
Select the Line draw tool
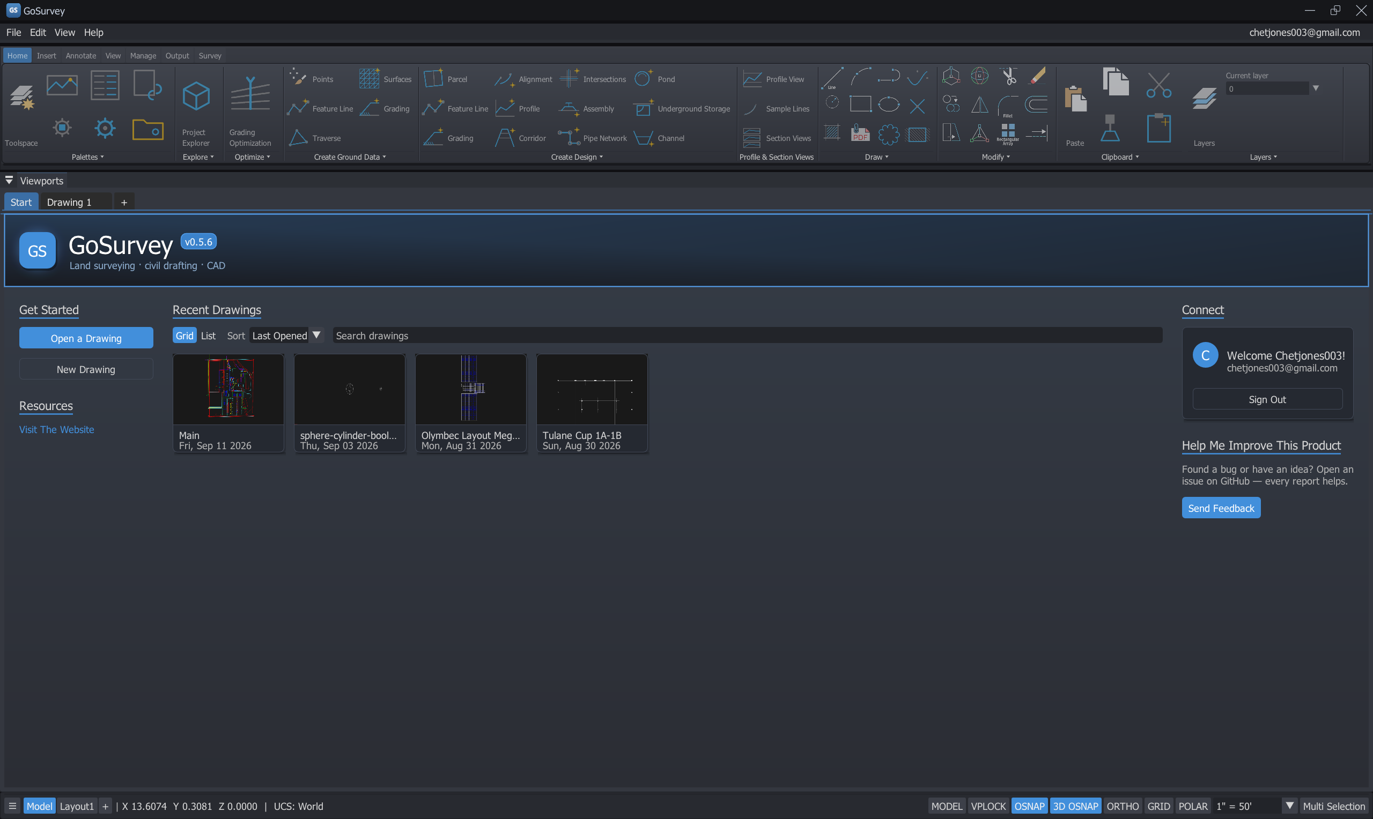[x=832, y=78]
